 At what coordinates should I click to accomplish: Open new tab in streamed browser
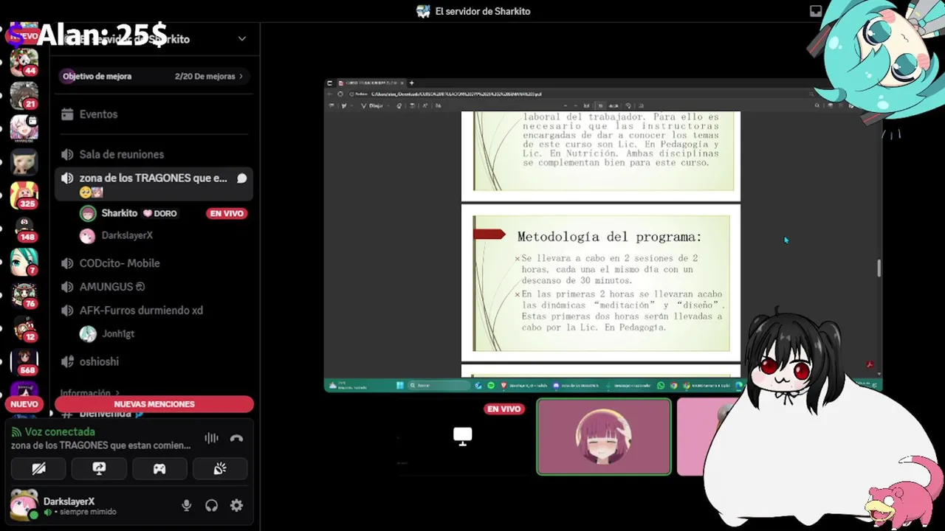point(412,83)
